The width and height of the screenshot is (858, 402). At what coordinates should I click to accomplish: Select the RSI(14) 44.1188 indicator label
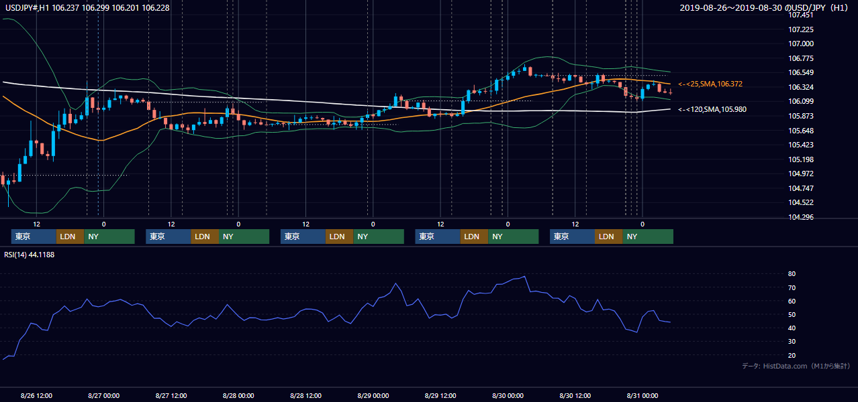pos(29,255)
